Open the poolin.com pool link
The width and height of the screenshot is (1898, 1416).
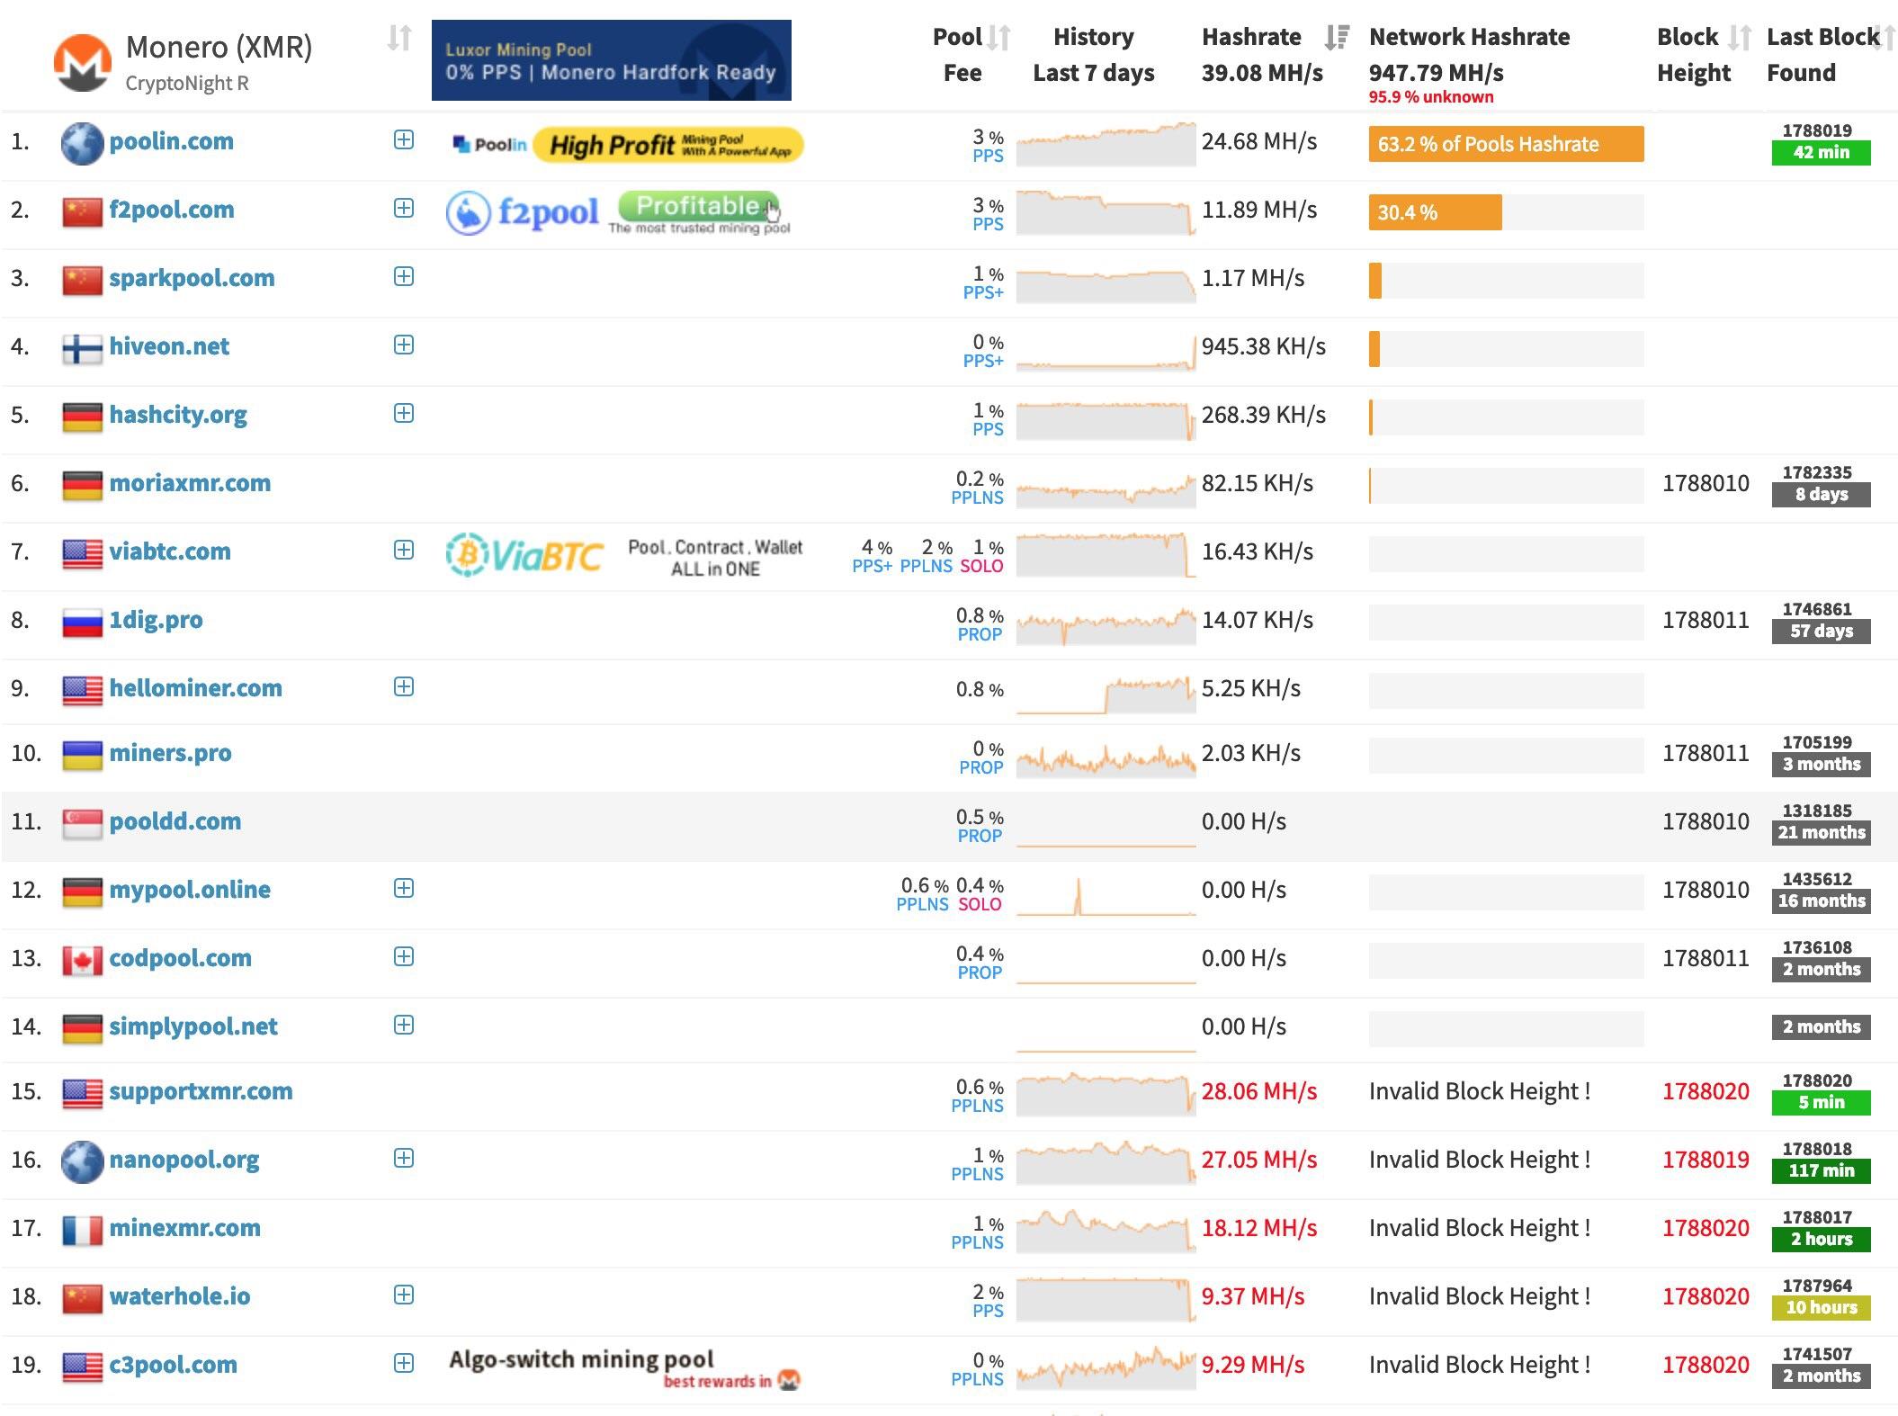click(x=171, y=141)
